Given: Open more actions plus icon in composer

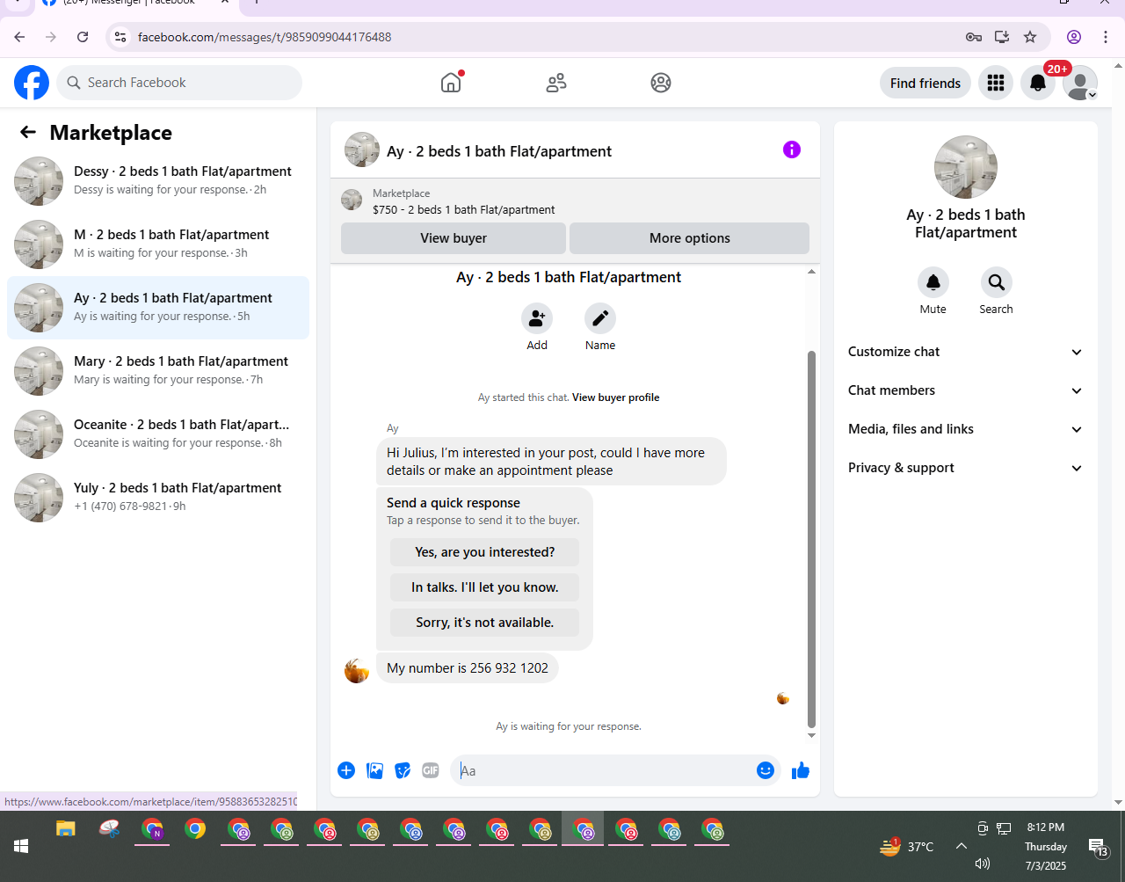Looking at the screenshot, I should (346, 770).
